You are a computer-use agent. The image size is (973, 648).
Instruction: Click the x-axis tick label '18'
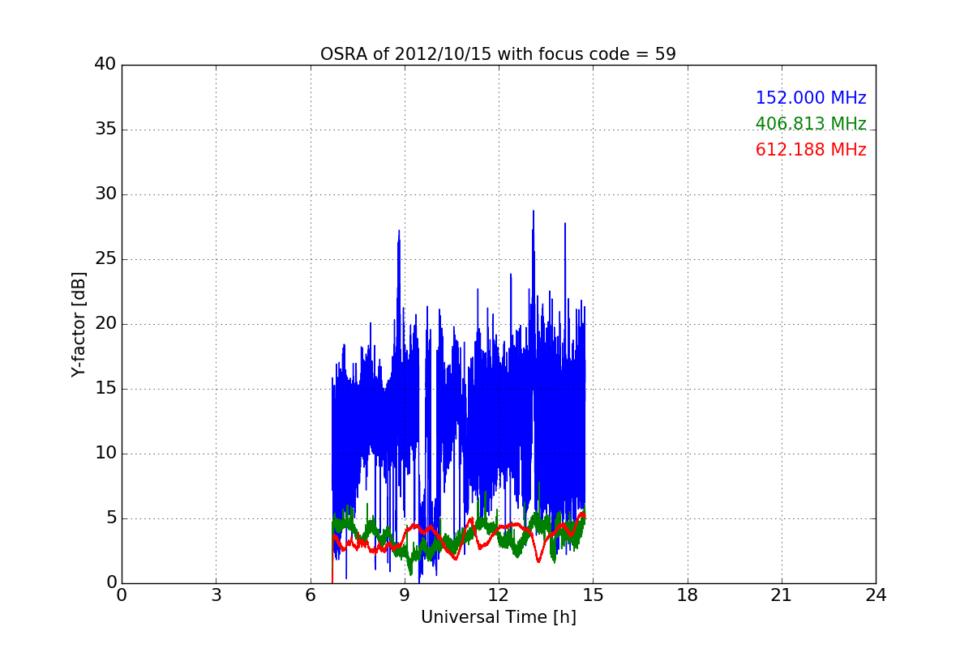(688, 595)
